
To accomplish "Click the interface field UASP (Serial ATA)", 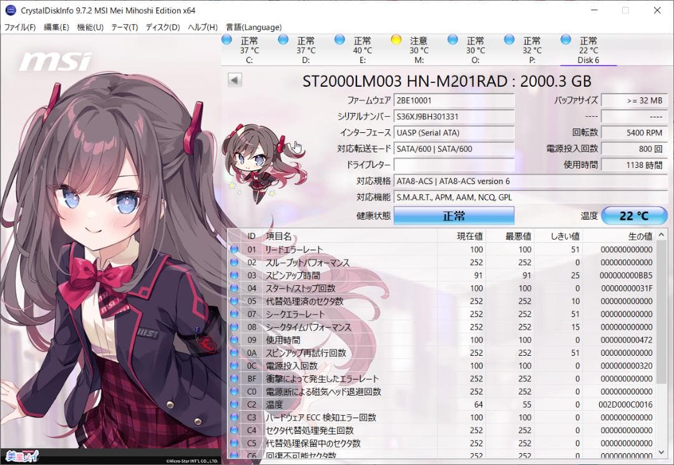I will pyautogui.click(x=454, y=133).
